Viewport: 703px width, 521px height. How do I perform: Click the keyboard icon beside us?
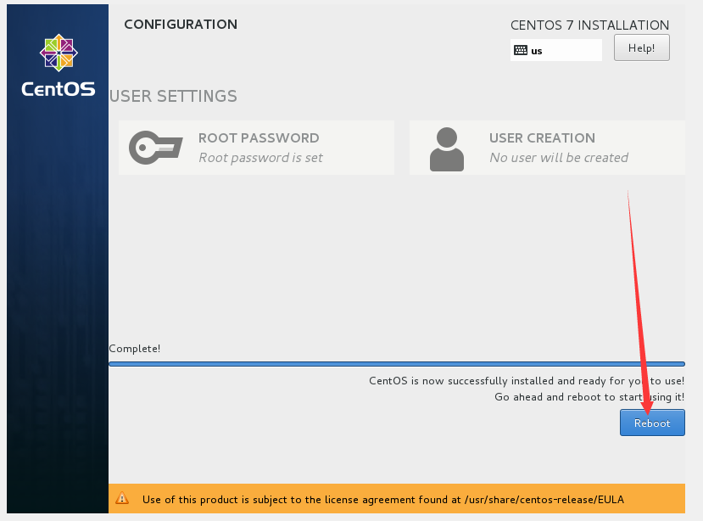coord(521,50)
